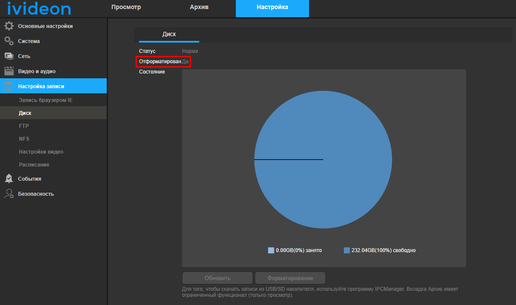Open the Просмотр tab
The image size is (516, 305).
(126, 7)
